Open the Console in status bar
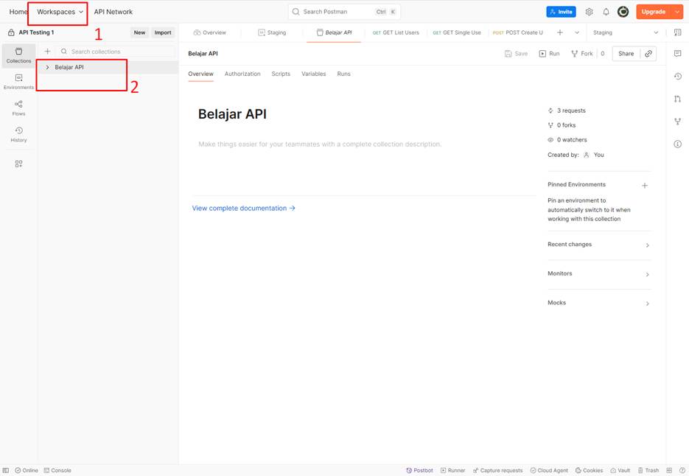Screen dimensions: 689x476 (57, 470)
